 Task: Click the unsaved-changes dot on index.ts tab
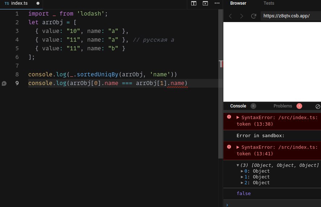click(38, 3)
